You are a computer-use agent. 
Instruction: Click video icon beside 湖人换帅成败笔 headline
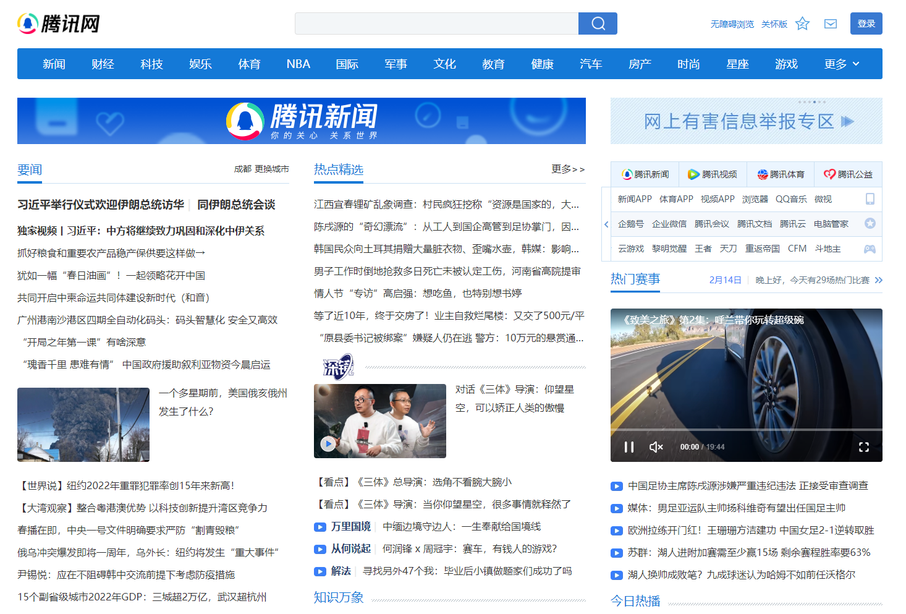[617, 575]
